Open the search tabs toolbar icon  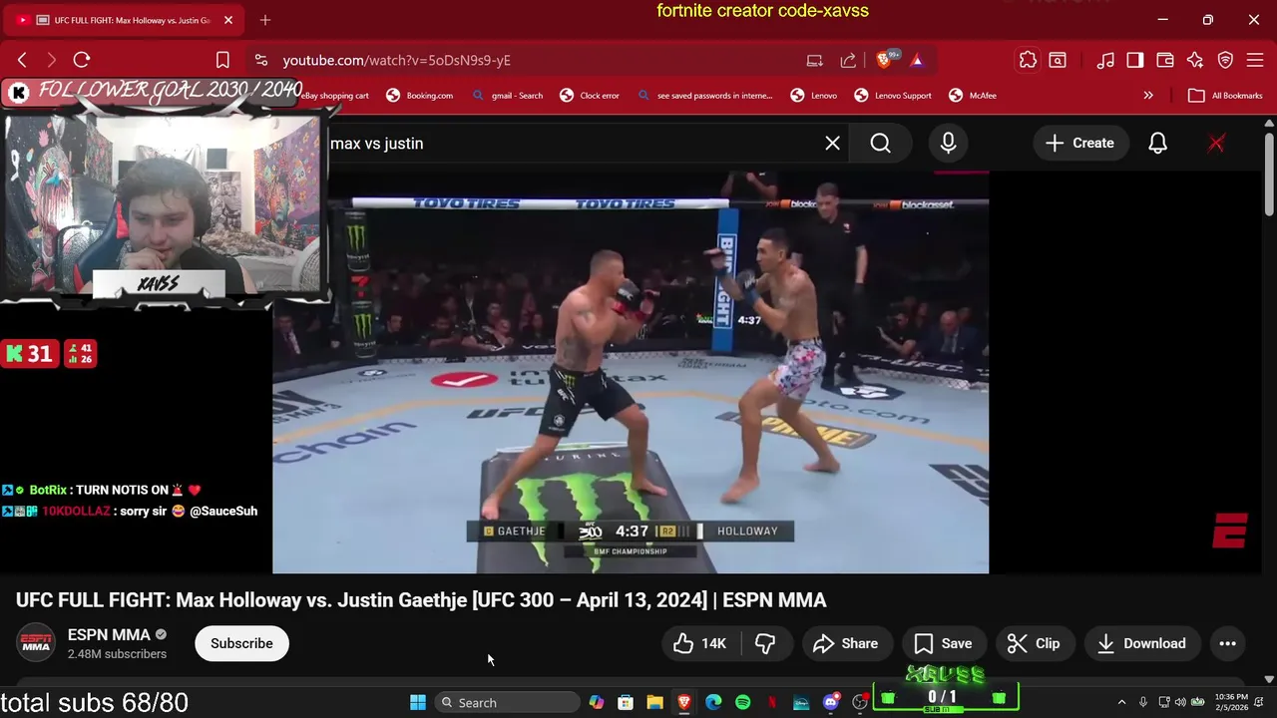click(1058, 60)
